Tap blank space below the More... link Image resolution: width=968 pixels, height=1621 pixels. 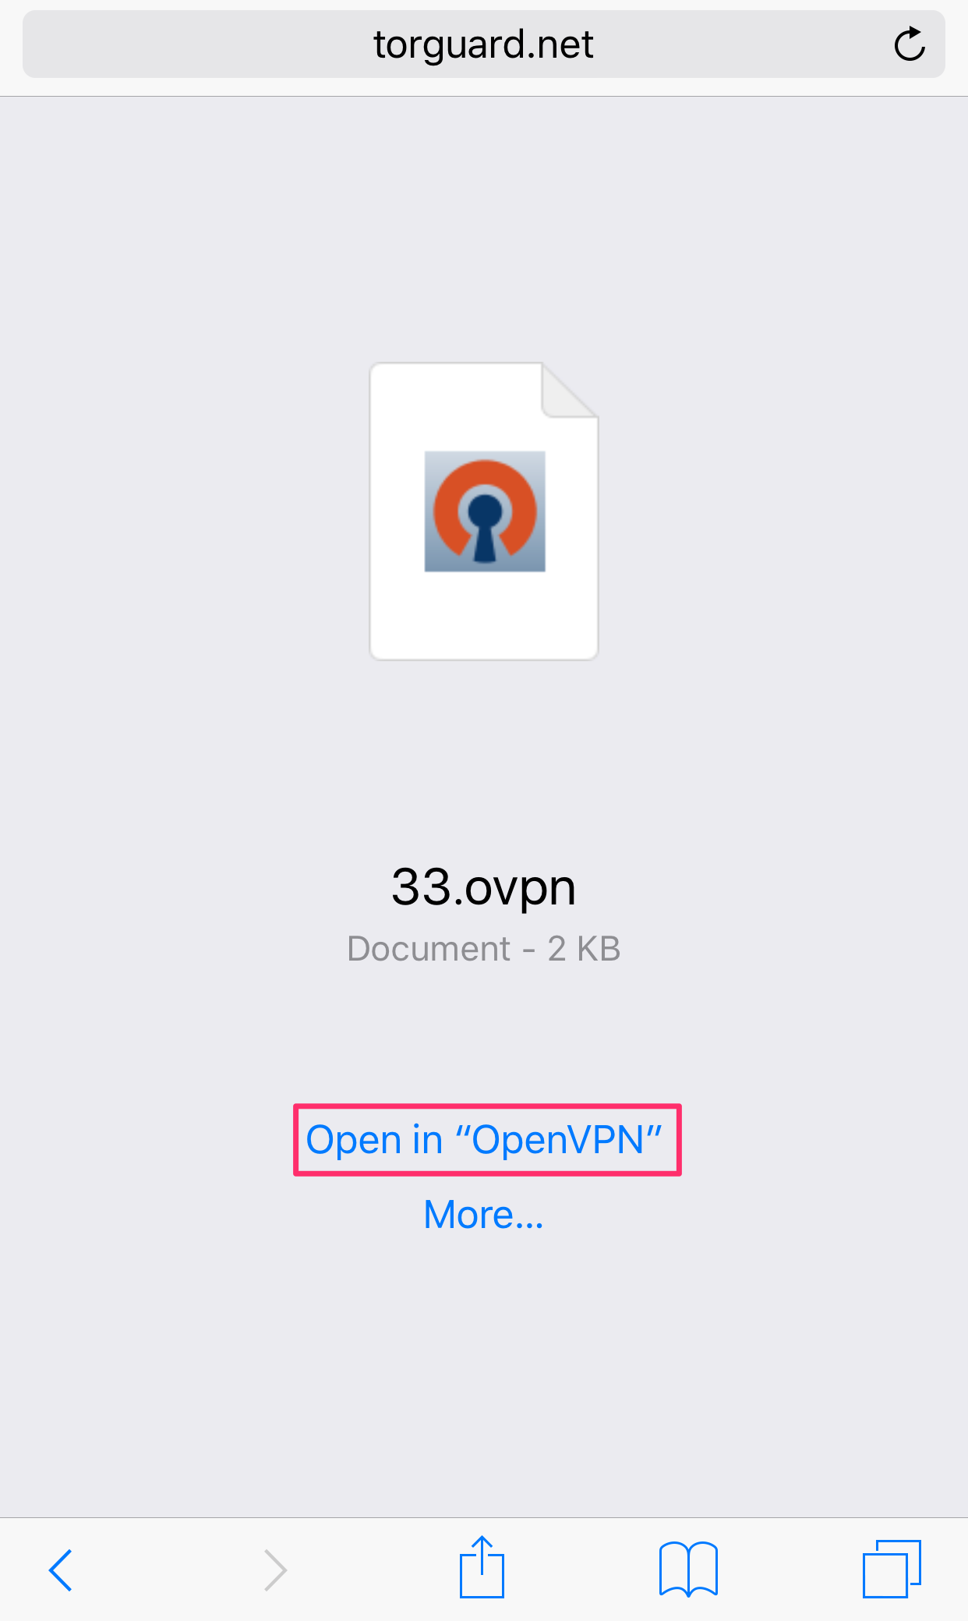coord(484,1372)
